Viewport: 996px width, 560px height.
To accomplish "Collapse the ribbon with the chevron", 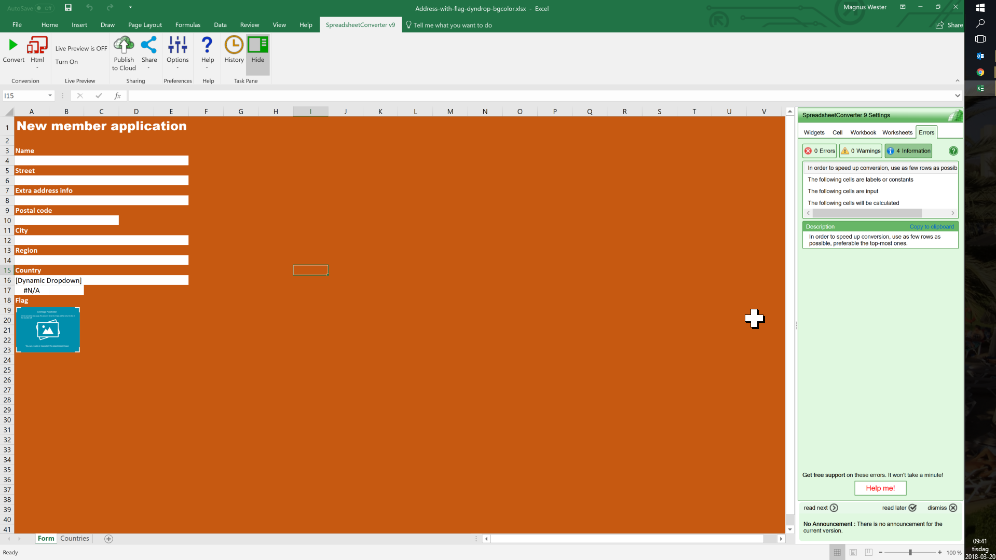I will click(x=958, y=80).
